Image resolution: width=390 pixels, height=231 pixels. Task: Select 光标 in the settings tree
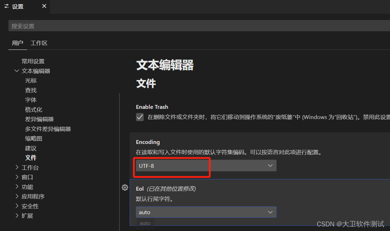coord(31,80)
